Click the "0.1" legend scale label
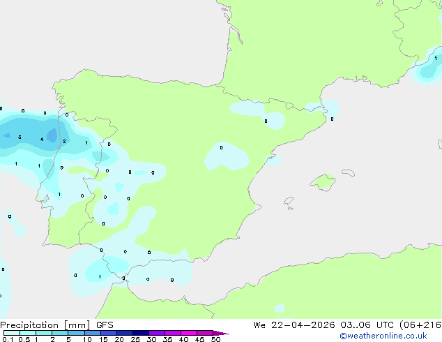Viewport: 442px width, 342px height. point(8,339)
